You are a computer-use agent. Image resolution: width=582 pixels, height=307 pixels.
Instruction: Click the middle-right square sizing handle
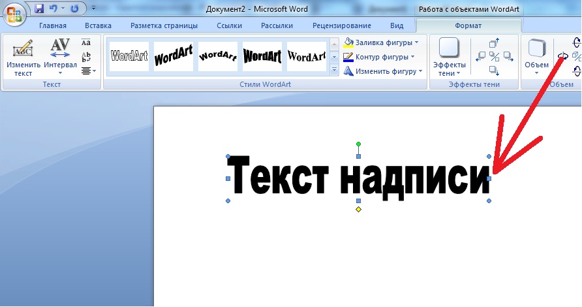(489, 179)
